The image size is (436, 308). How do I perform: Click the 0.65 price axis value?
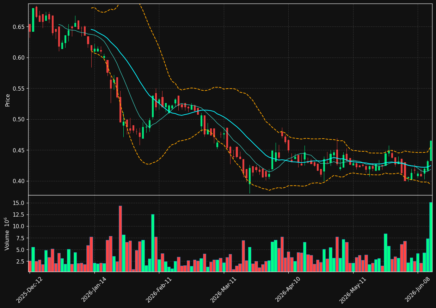(19, 27)
